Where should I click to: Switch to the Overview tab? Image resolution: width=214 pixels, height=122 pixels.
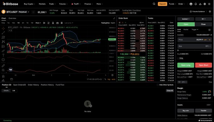[x=12, y=18]
